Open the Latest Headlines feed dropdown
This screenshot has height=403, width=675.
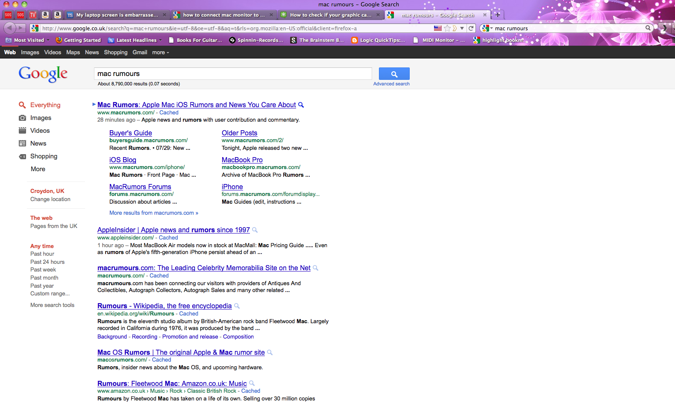click(x=135, y=40)
